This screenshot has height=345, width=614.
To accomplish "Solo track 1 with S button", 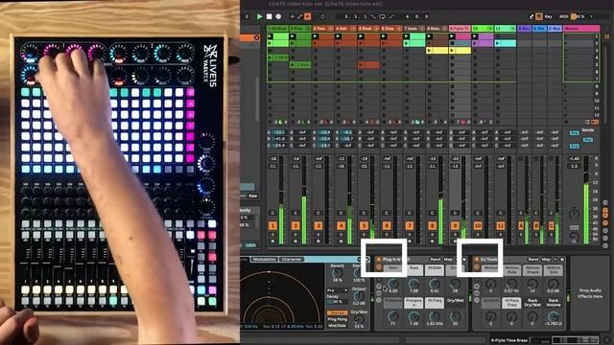I will pyautogui.click(x=272, y=235).
